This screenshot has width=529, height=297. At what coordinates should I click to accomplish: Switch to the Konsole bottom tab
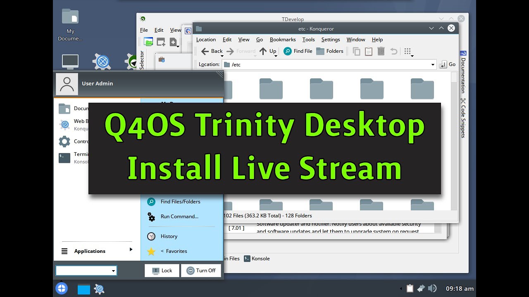click(257, 259)
